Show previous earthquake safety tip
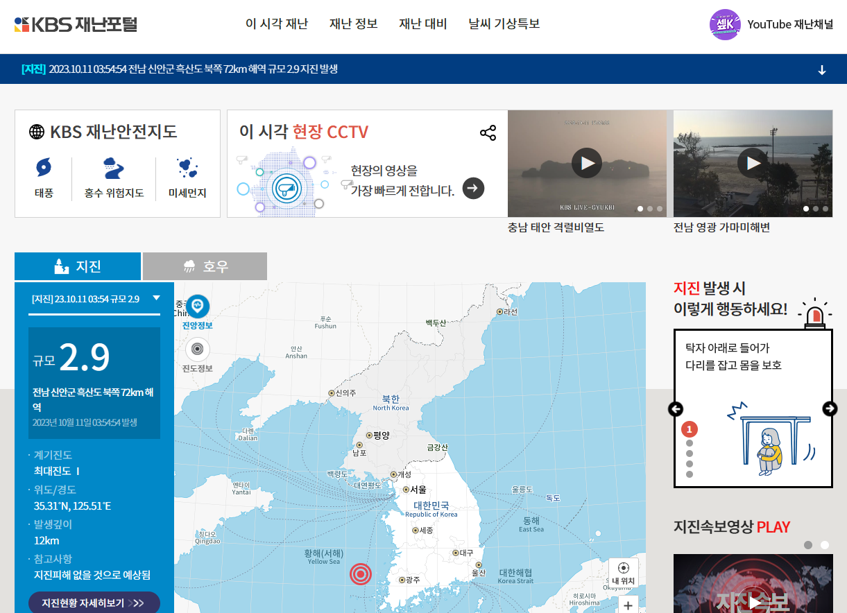 point(676,409)
